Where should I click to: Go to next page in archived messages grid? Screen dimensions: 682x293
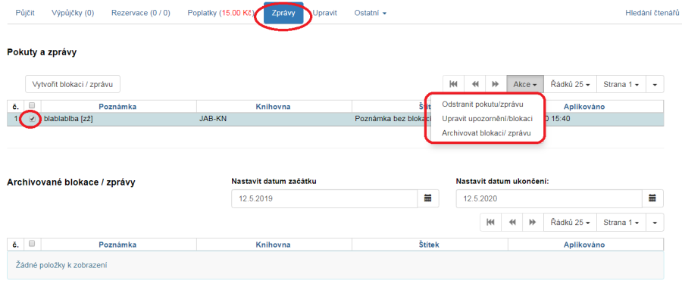533,222
